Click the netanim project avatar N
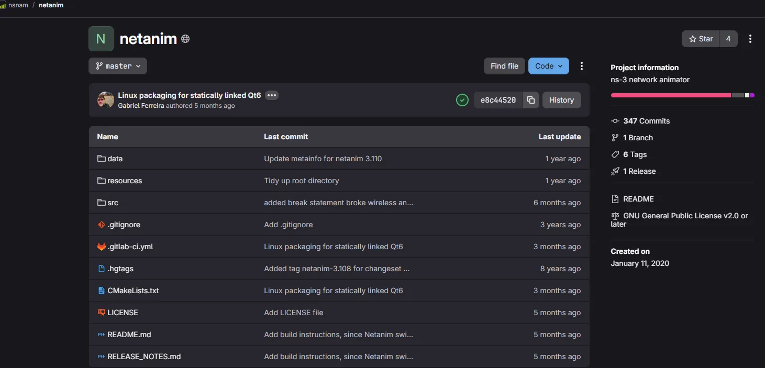The image size is (765, 368). pyautogui.click(x=101, y=39)
